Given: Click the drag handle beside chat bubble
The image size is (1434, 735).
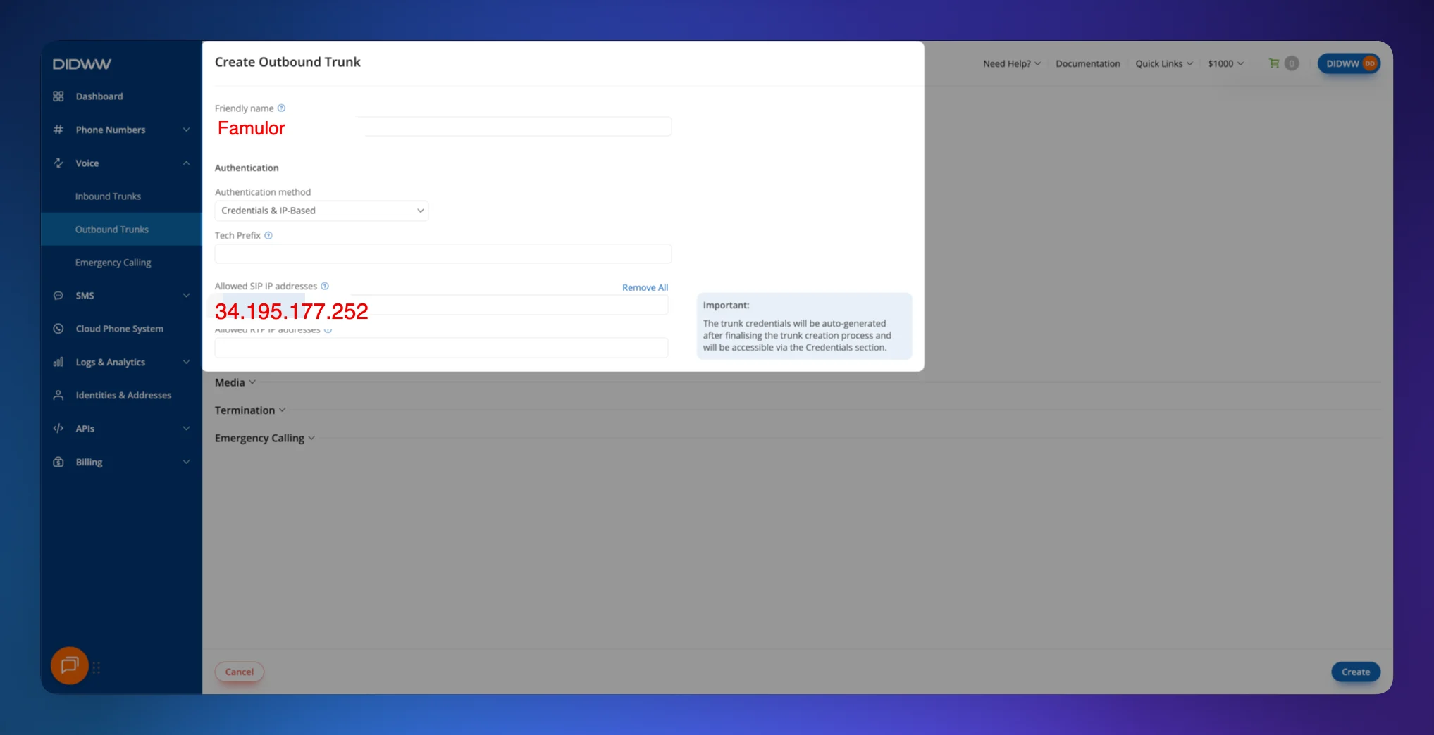Looking at the screenshot, I should coord(97,667).
